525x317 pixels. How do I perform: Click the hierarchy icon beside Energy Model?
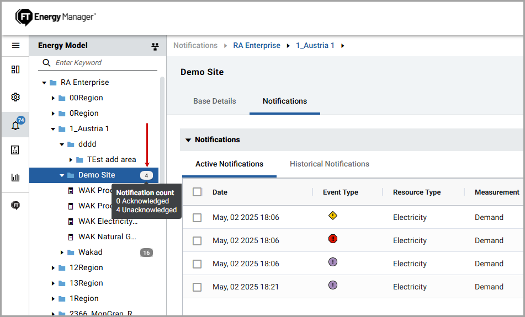pos(155,47)
